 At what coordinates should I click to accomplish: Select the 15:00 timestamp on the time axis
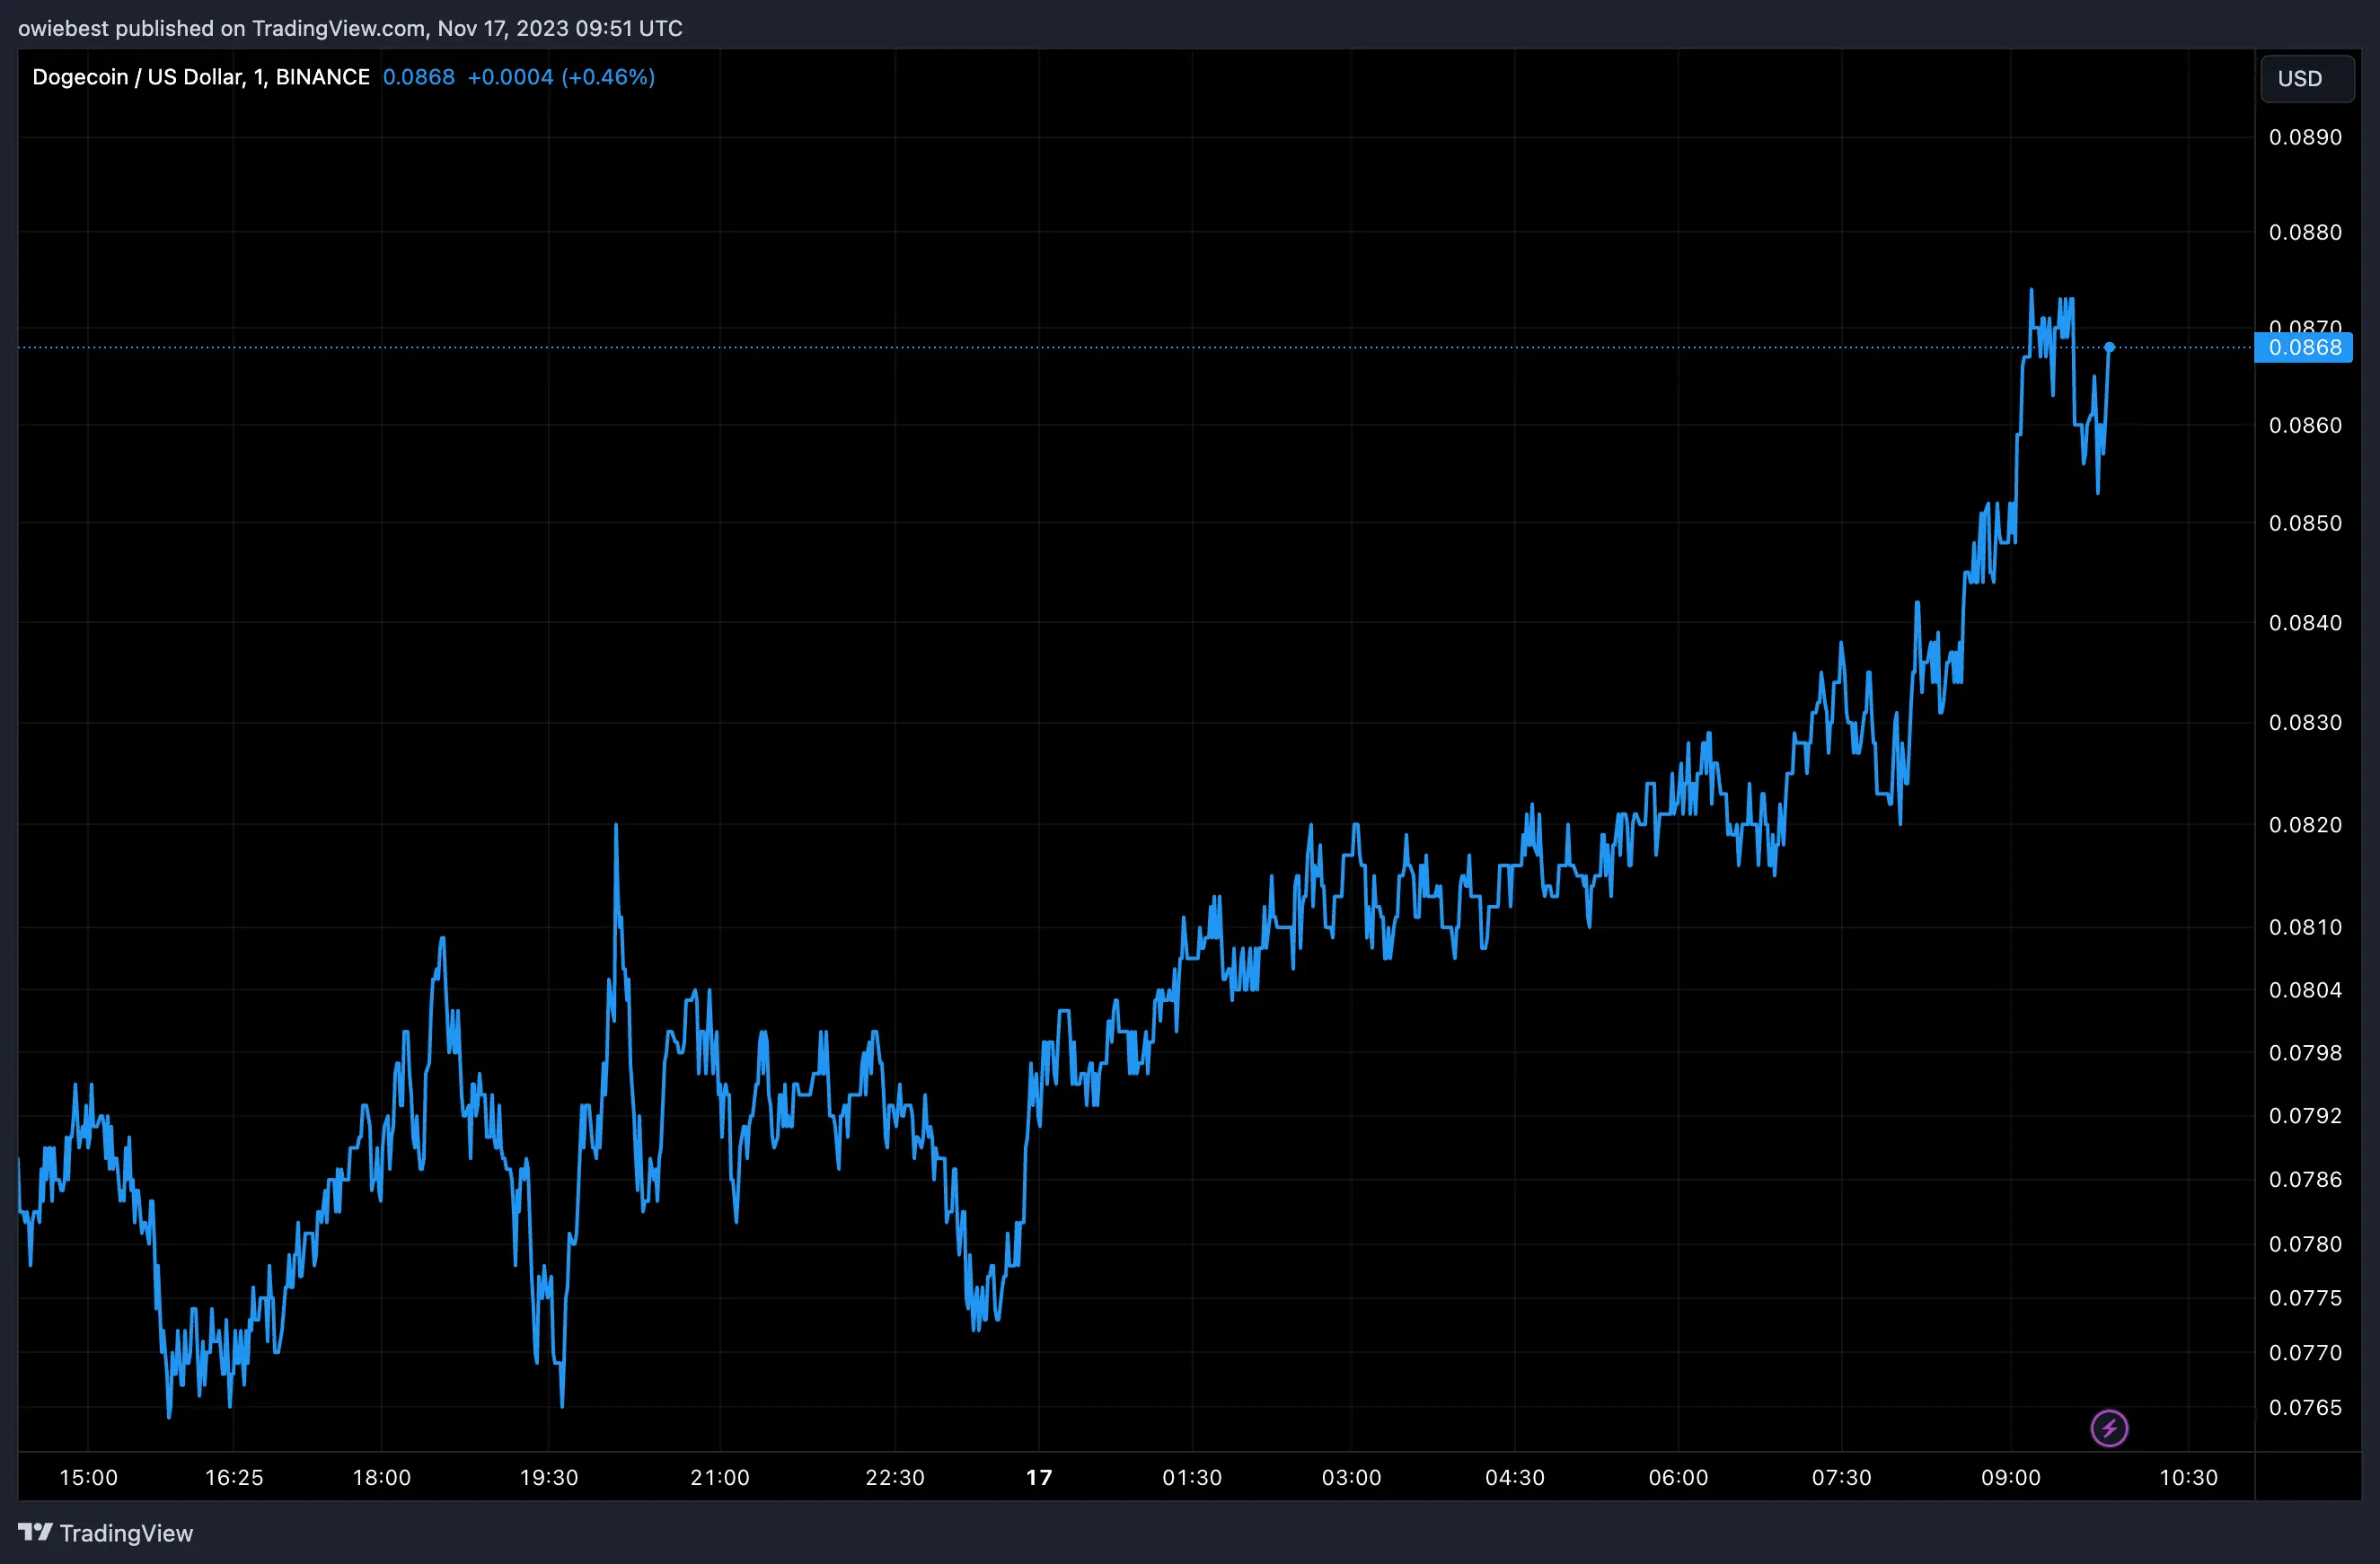click(89, 1477)
